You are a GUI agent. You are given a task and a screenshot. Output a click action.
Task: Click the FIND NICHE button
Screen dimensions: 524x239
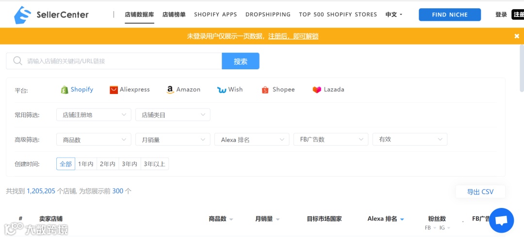[450, 15]
